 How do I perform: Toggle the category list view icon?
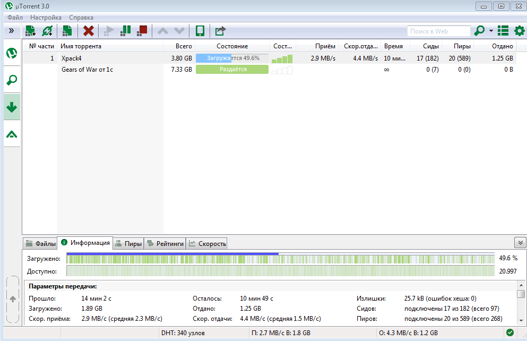503,31
